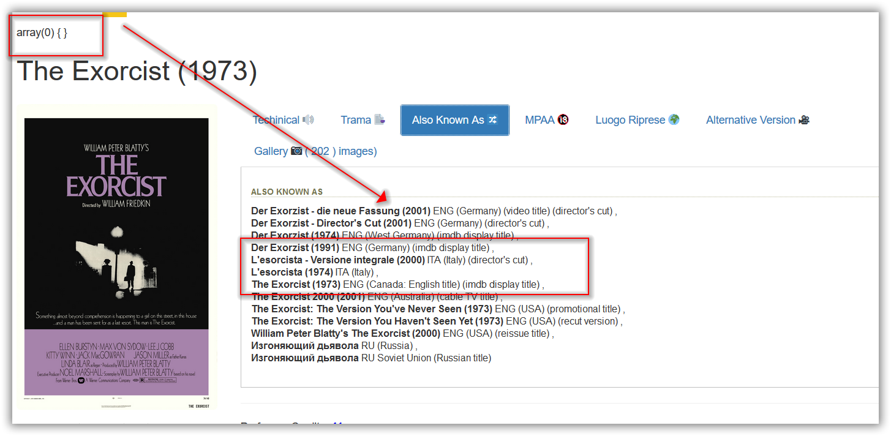Click The Exorcist movie poster
The image size is (891, 436).
tap(116, 257)
